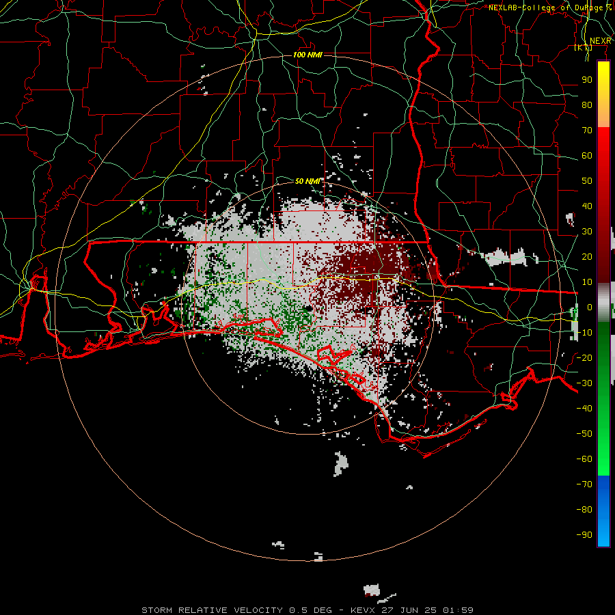Click the 0 value on velocity scale
Viewport: 615px width, 615px height.
[590, 307]
